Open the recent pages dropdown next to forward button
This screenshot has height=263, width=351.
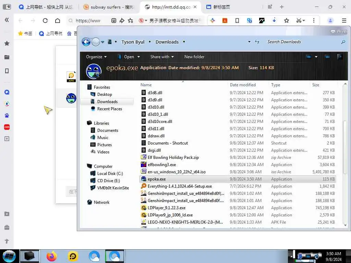pos(102,42)
